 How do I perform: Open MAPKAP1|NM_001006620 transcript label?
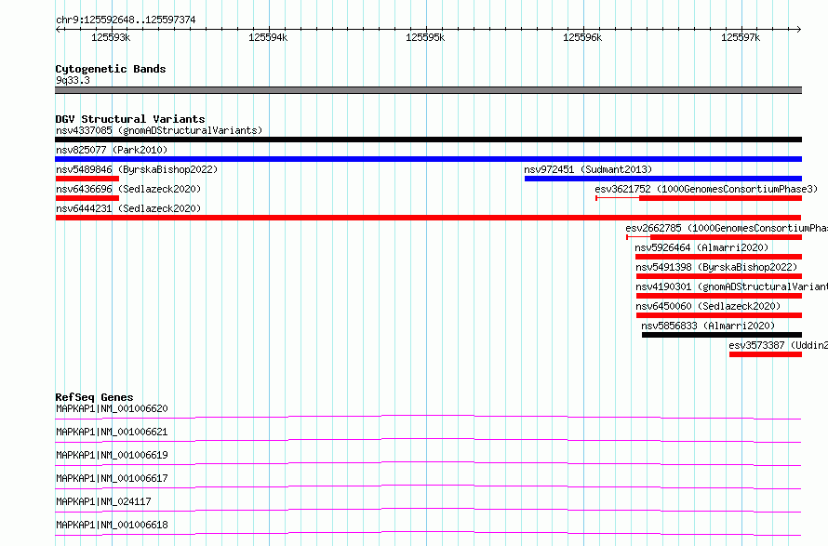pos(112,408)
